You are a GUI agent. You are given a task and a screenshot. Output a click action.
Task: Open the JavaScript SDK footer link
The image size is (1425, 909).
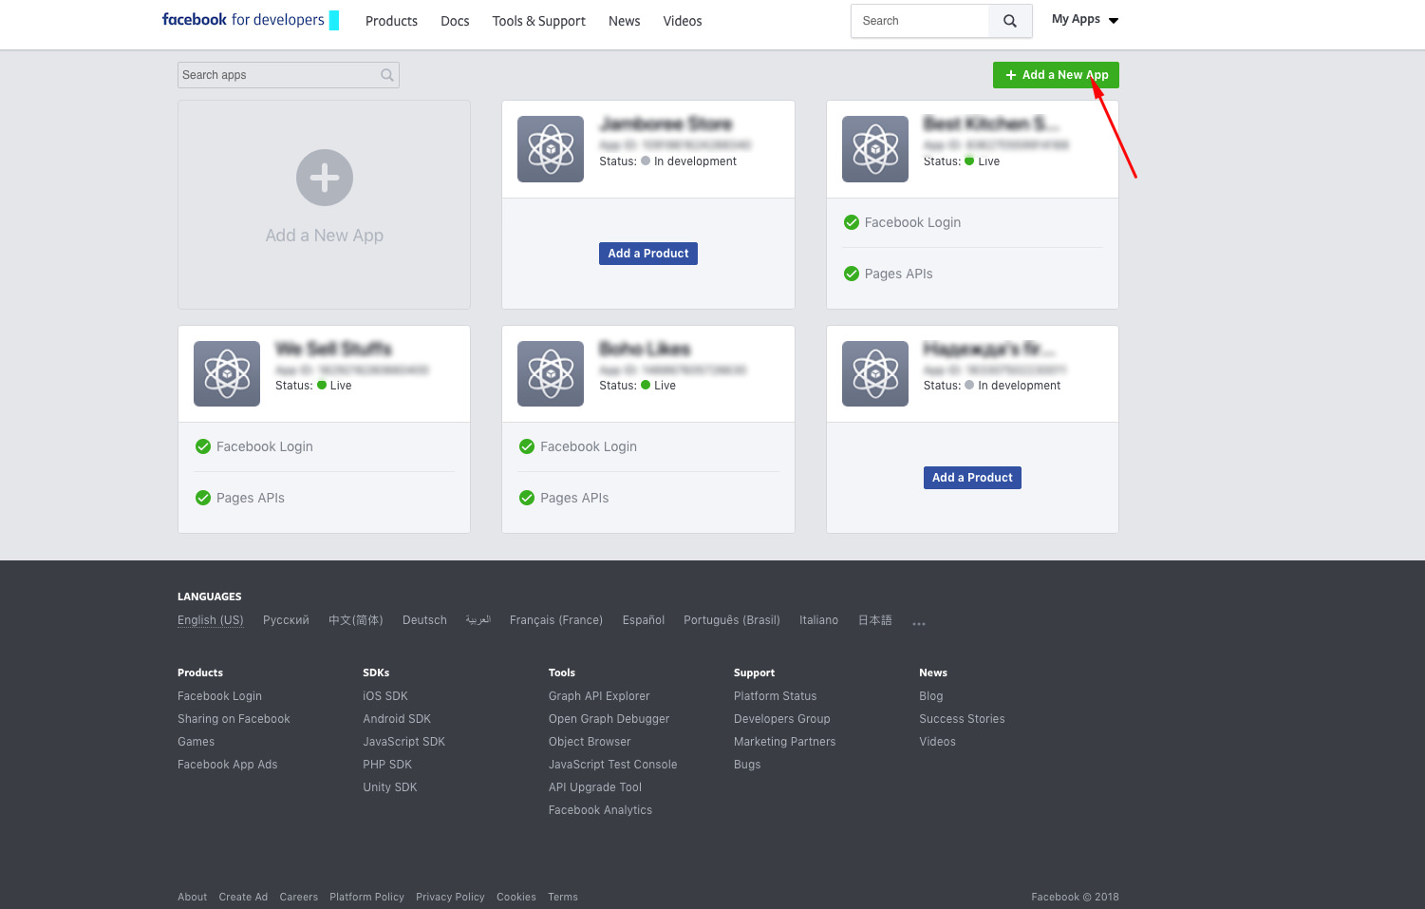pos(403,742)
